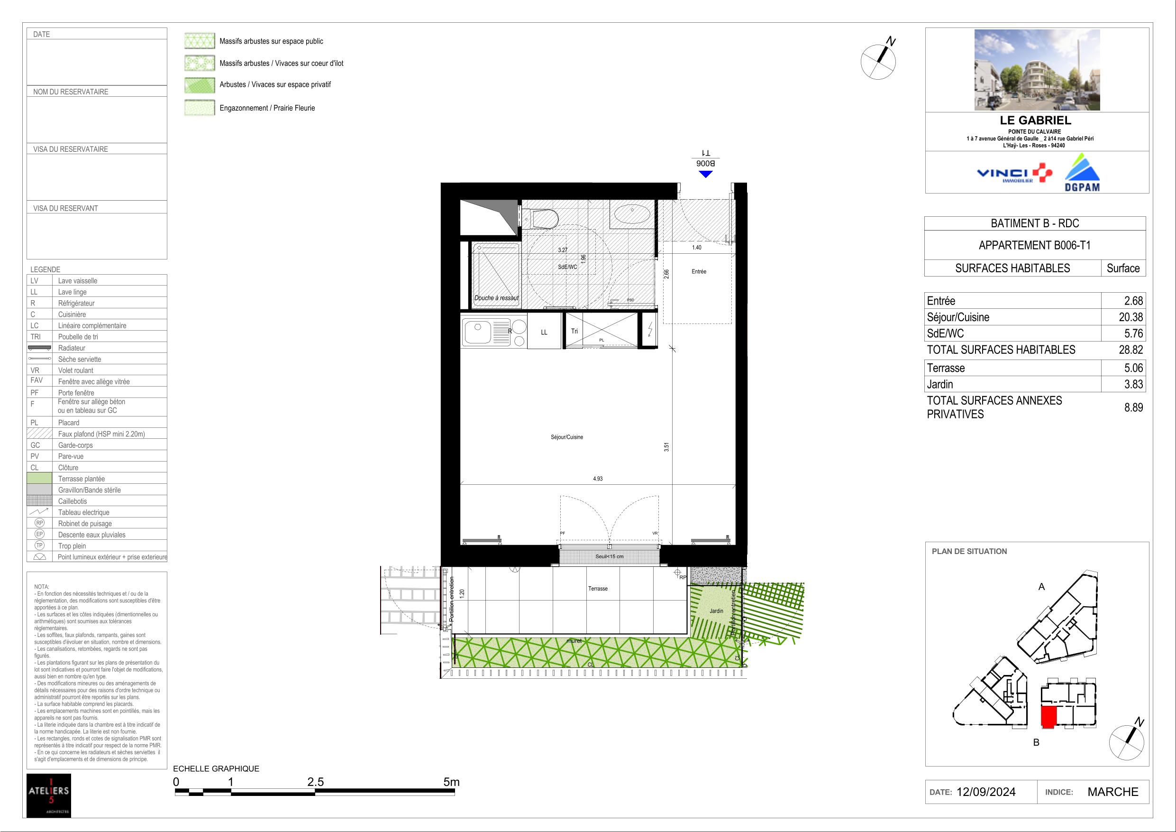Click the VINCI Immobilier logo

[1015, 173]
